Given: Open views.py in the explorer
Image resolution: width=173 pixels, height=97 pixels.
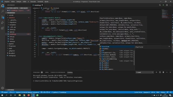Looking at the screenshot, I should (x=12, y=41).
